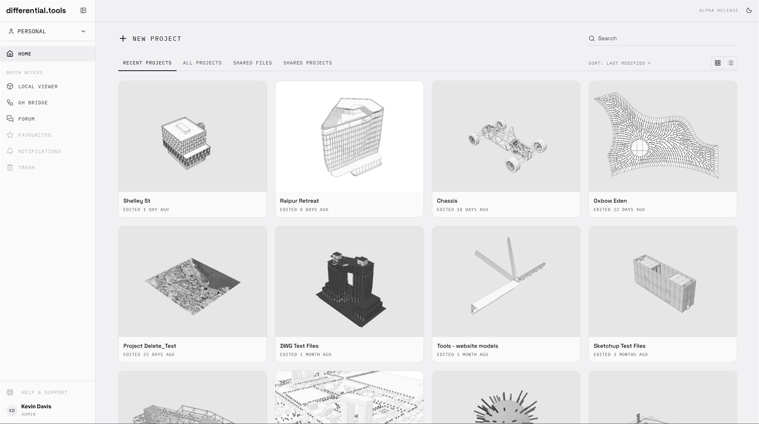Viewport: 759px width, 424px height.
Task: Click the New Project label
Action: (157, 39)
